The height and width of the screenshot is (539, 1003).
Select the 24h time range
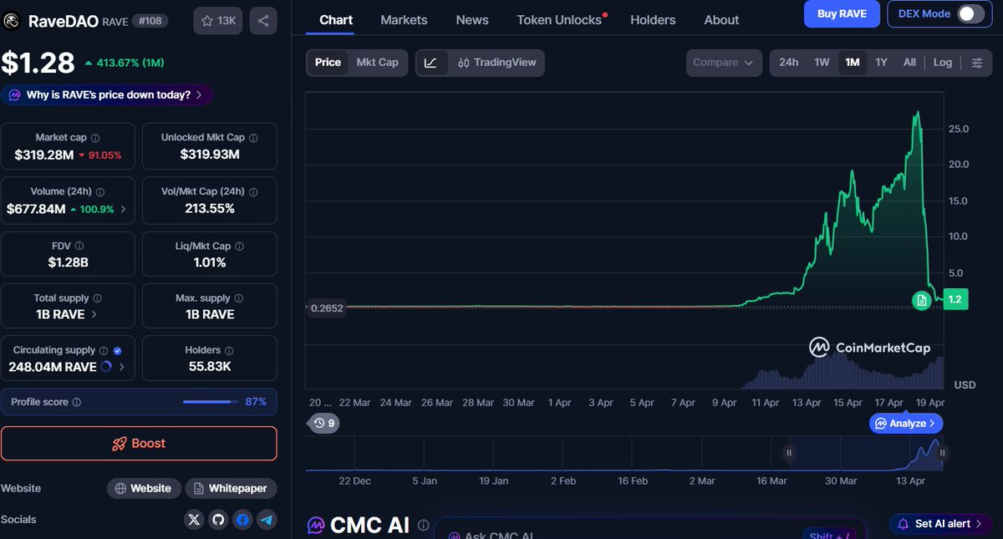tap(788, 63)
